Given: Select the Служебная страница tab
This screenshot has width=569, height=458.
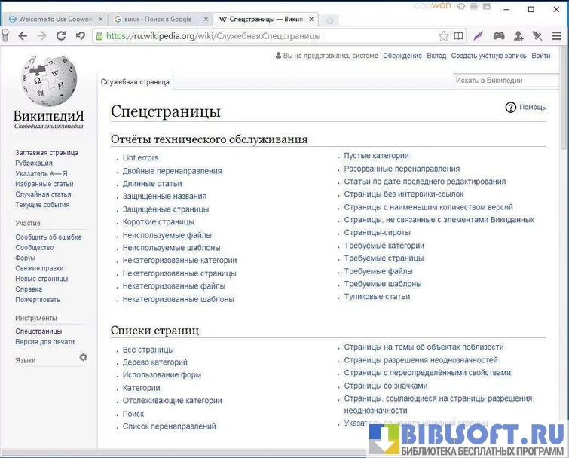Looking at the screenshot, I should (136, 82).
